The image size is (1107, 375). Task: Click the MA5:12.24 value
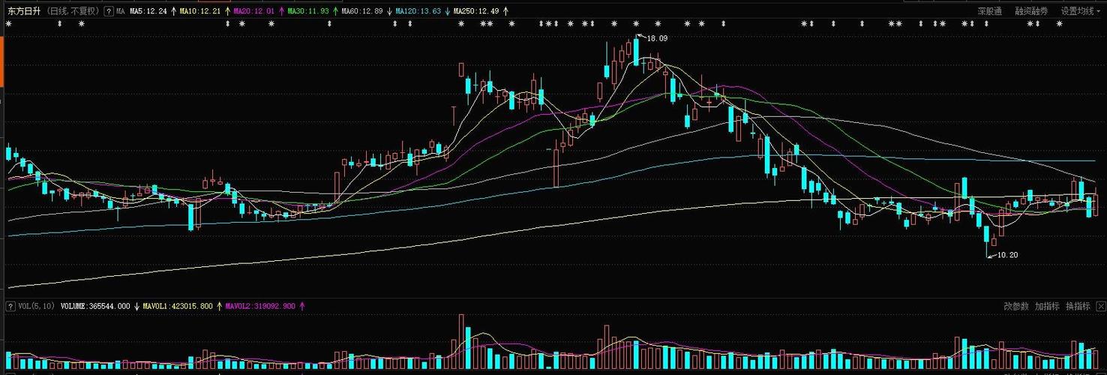pyautogui.click(x=148, y=11)
